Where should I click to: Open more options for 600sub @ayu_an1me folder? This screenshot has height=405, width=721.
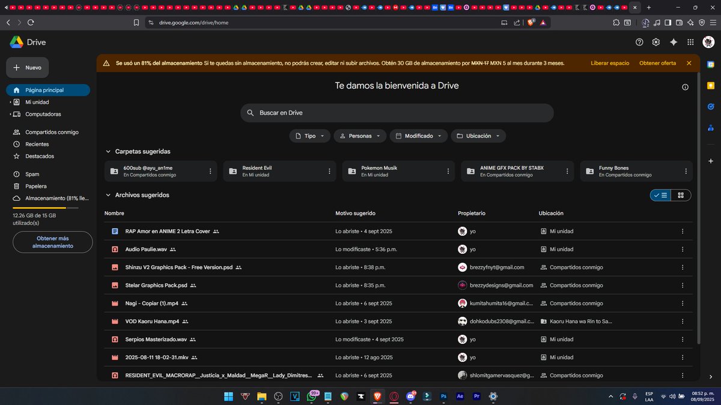pyautogui.click(x=210, y=171)
